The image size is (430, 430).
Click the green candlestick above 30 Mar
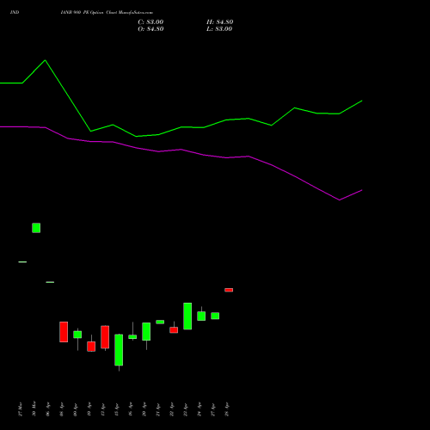pos(36,228)
